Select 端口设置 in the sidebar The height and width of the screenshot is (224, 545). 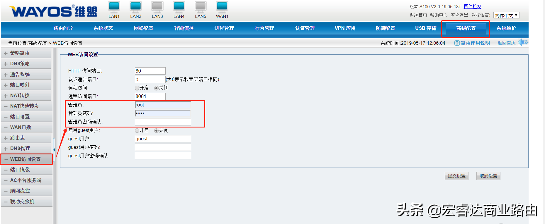pos(27,117)
